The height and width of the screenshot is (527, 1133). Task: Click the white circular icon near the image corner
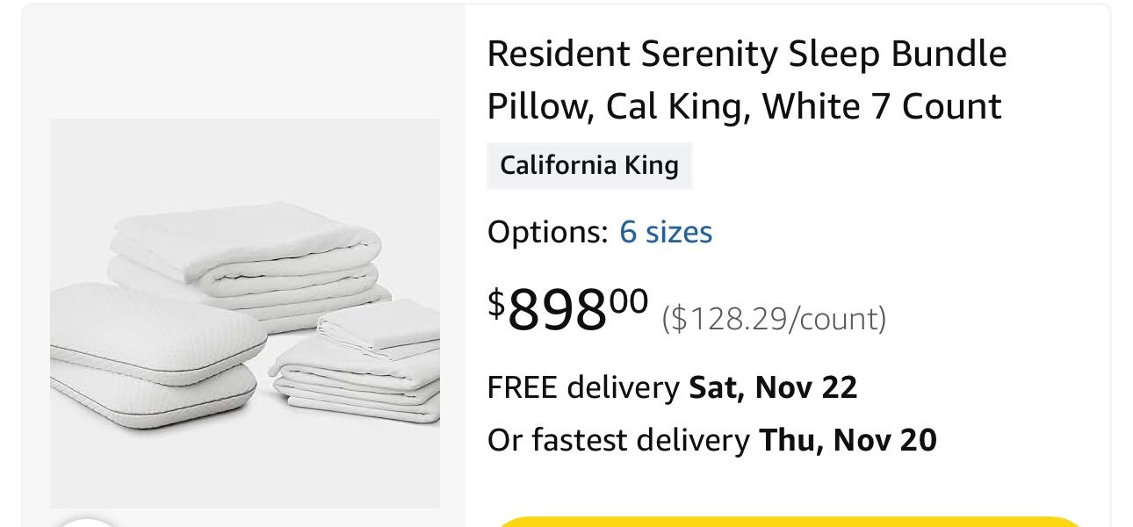[83, 521]
